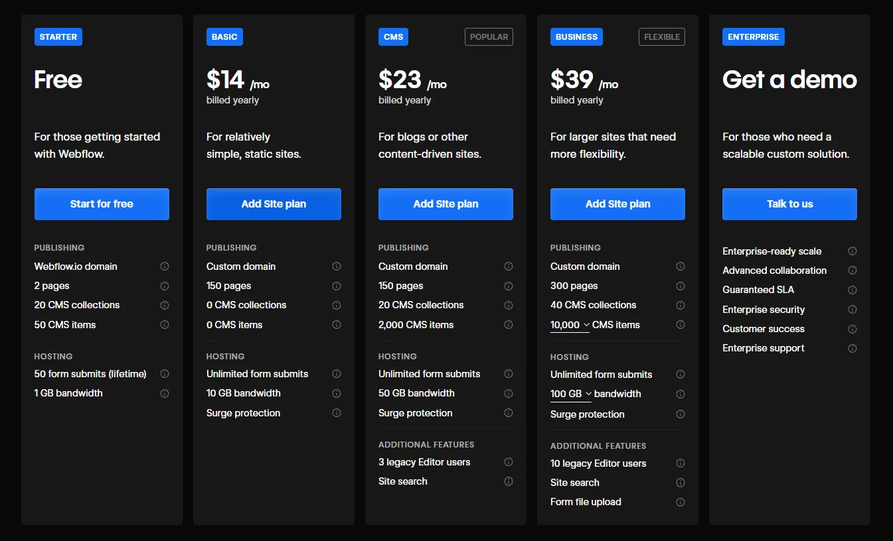Click info icon for Business plan Surge protection
Image resolution: width=893 pixels, height=541 pixels.
pyautogui.click(x=681, y=414)
